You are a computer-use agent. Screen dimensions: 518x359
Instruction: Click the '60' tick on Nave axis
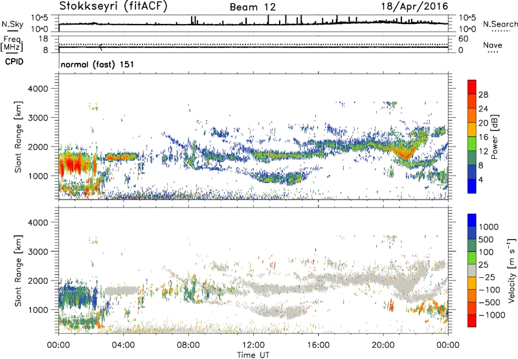coord(463,39)
